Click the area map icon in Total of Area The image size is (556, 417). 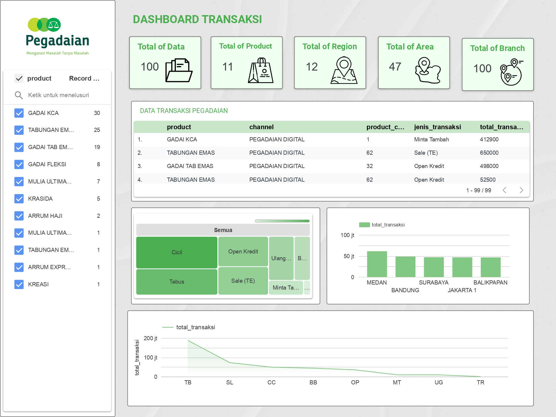point(428,70)
